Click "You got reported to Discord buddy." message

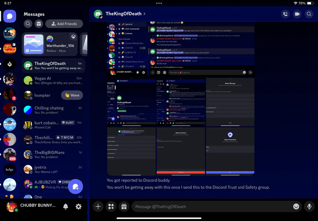139,180
